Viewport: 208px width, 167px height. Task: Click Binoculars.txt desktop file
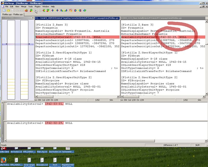pyautogui.click(x=42, y=162)
